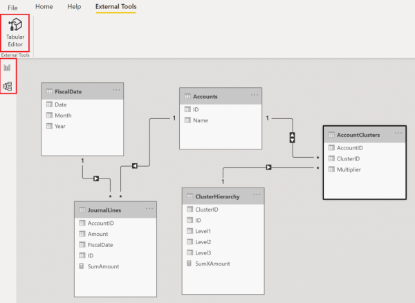Click column icon beside Level1
The image size is (415, 303).
click(190, 231)
